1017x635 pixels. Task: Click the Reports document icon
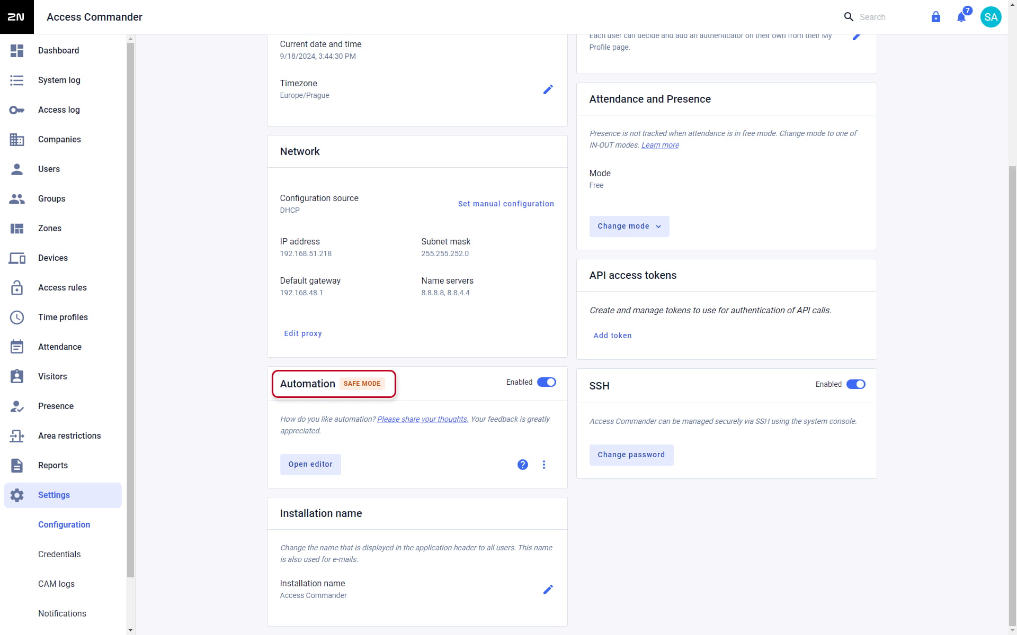17,466
